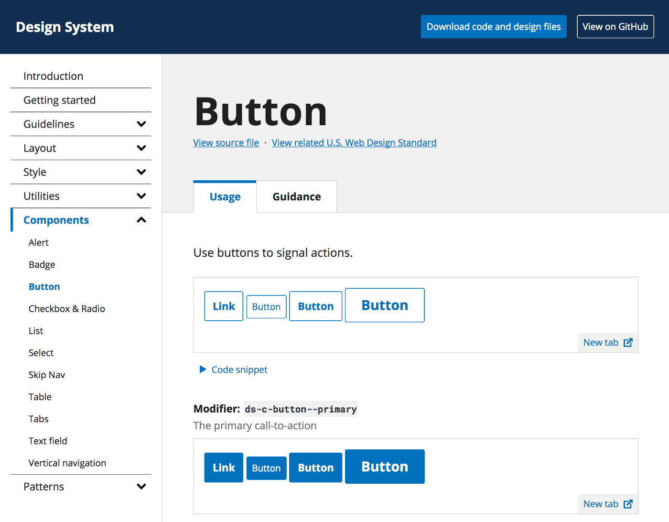Open the View source file link
669x522 pixels.
point(226,143)
